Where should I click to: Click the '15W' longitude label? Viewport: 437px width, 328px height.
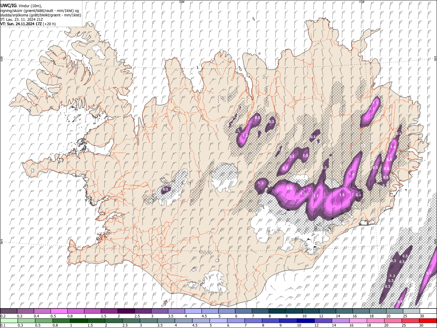pyautogui.click(x=362, y=2)
